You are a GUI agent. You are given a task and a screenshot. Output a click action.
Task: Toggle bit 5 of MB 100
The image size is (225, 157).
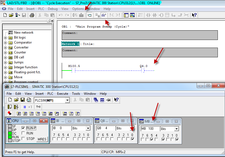pos(152,139)
